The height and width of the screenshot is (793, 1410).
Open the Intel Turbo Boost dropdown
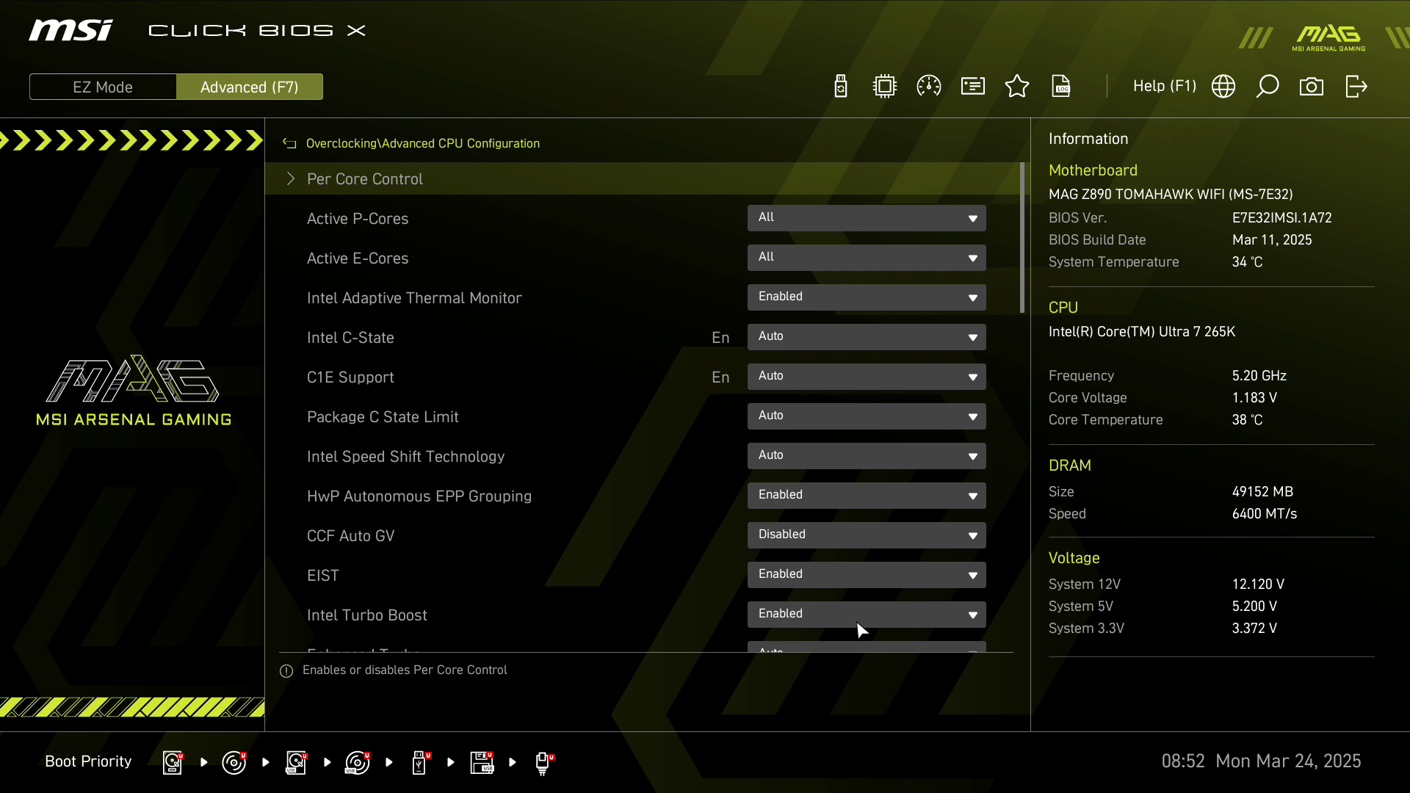[867, 615]
